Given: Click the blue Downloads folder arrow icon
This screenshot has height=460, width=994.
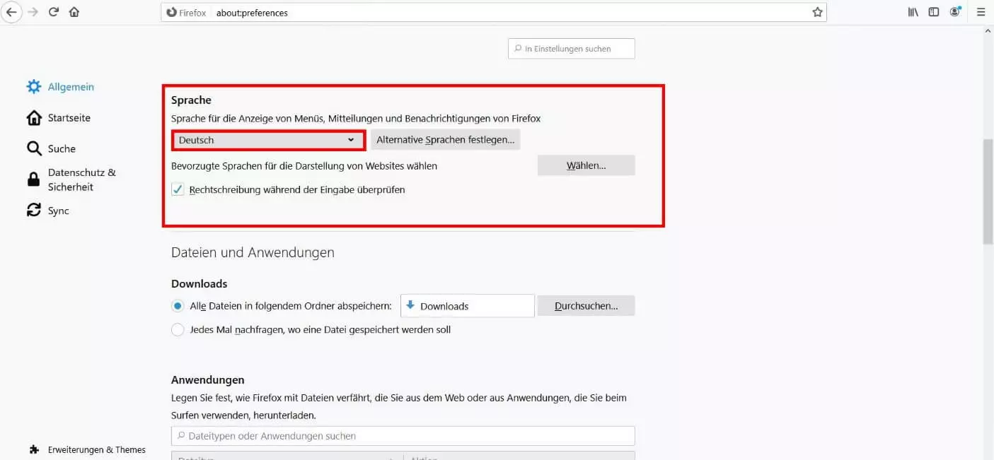Looking at the screenshot, I should [410, 305].
